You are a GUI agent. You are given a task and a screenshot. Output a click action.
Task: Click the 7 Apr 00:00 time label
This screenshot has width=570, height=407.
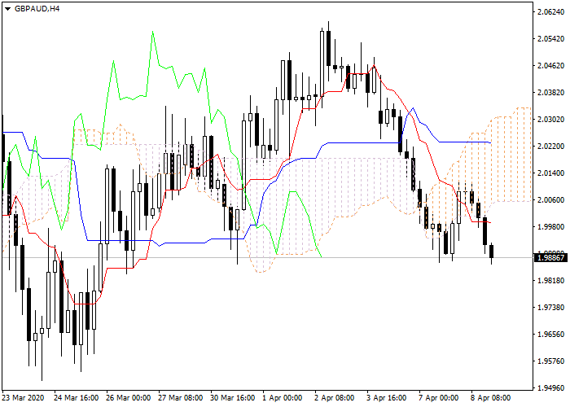(x=439, y=398)
